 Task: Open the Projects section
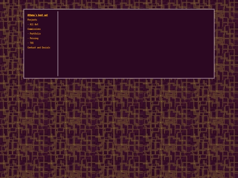pos(32,20)
